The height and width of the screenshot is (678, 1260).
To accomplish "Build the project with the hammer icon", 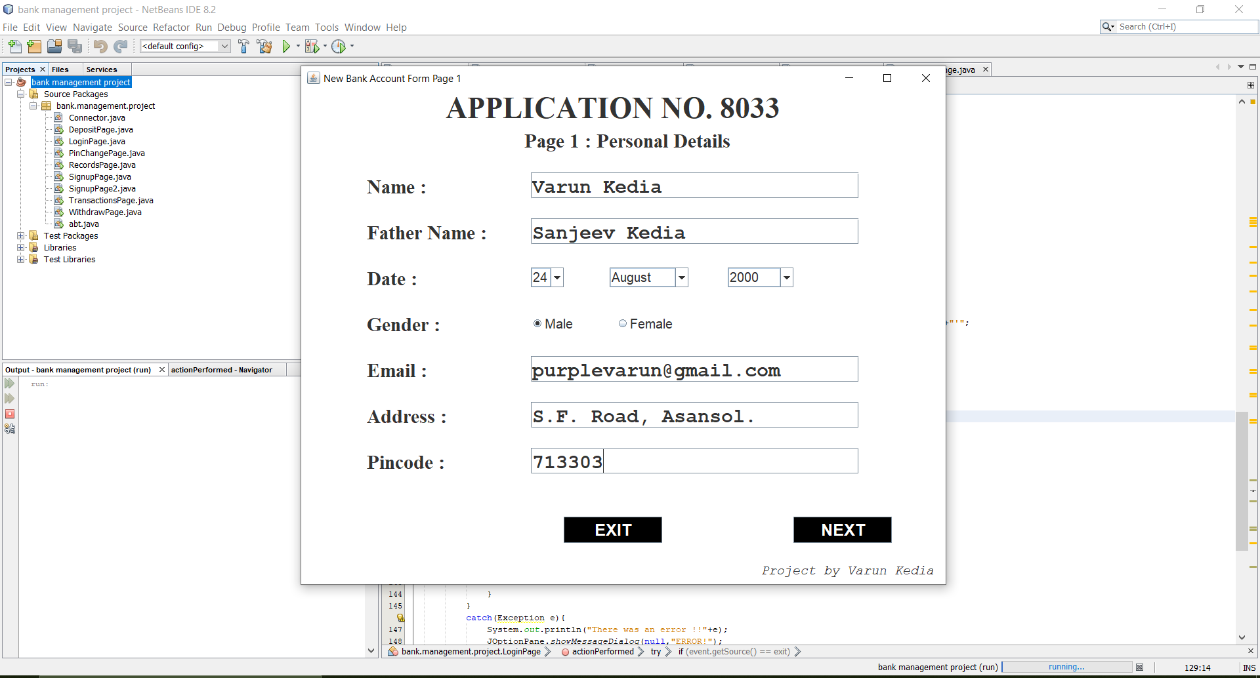I will 243,46.
